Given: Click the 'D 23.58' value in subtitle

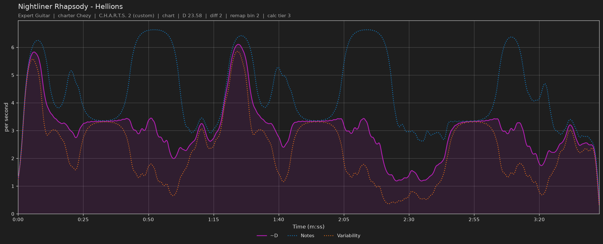Looking at the screenshot, I should click(x=192, y=16).
